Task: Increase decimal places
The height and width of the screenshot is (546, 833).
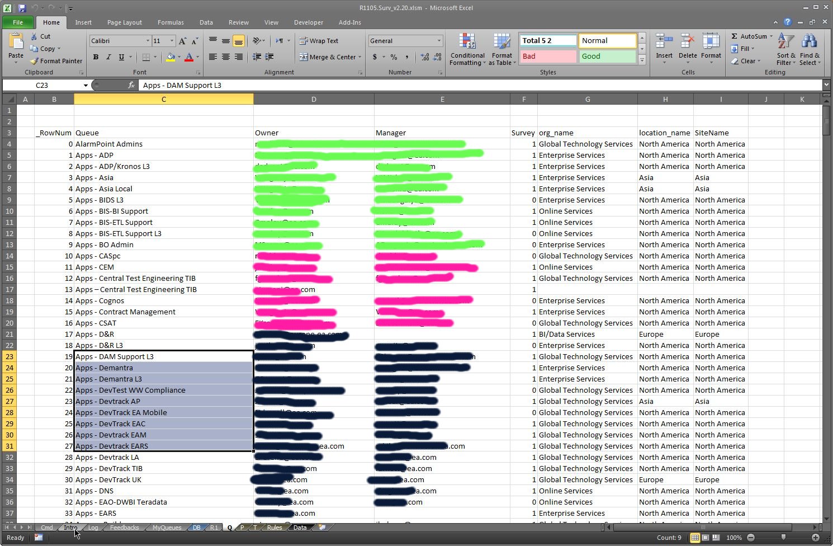Action: point(425,57)
